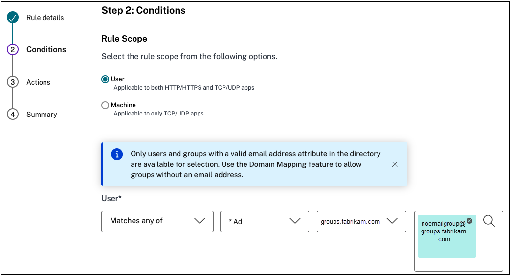Click the blue info icon
The image size is (512, 277).
pos(117,154)
